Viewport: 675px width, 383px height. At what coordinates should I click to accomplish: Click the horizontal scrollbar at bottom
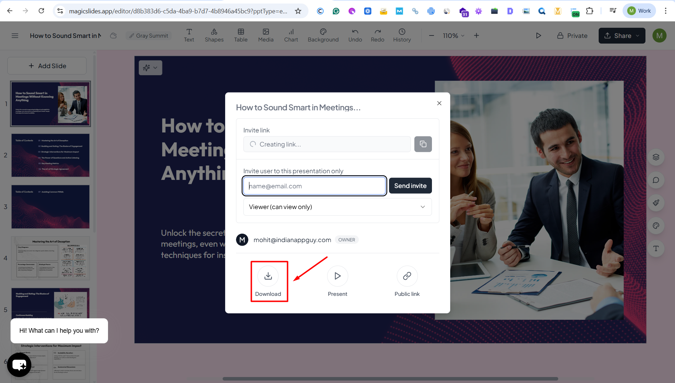coord(390,379)
